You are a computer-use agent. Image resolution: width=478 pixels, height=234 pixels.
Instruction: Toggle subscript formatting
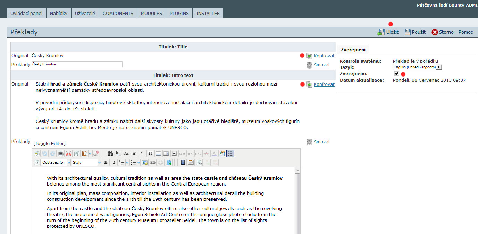pyautogui.click(x=126, y=153)
